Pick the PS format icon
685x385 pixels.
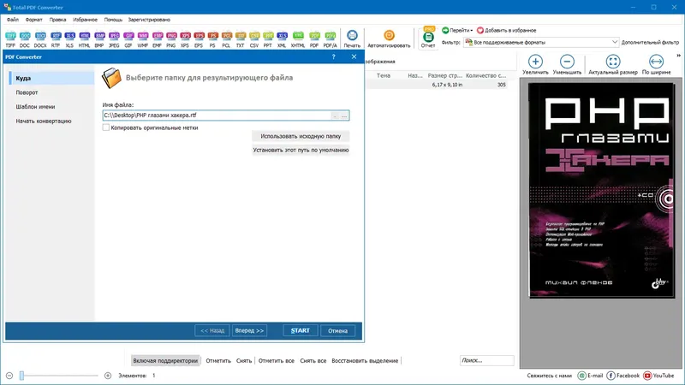(x=212, y=38)
